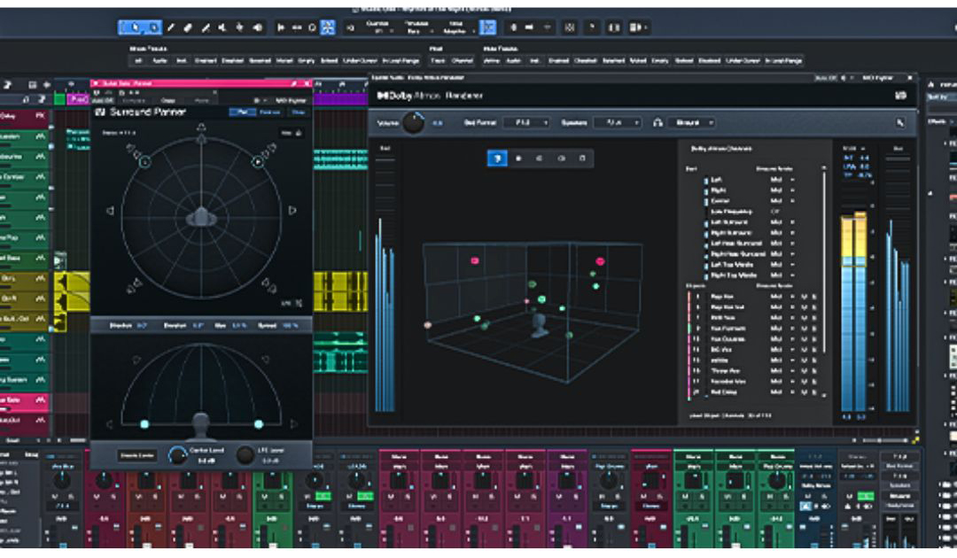Toggle Show Tracks filter 'Audio'
This screenshot has height=558, width=957.
(x=159, y=61)
